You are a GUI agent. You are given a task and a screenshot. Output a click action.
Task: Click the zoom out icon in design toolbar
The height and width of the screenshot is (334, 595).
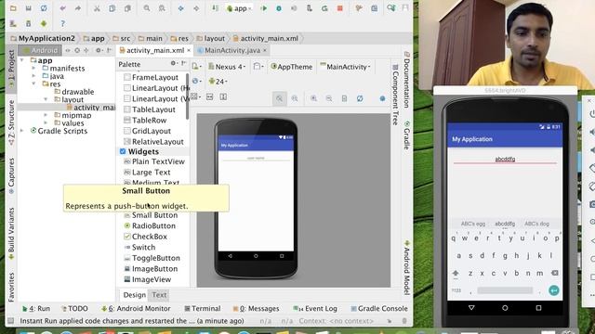coord(329,98)
